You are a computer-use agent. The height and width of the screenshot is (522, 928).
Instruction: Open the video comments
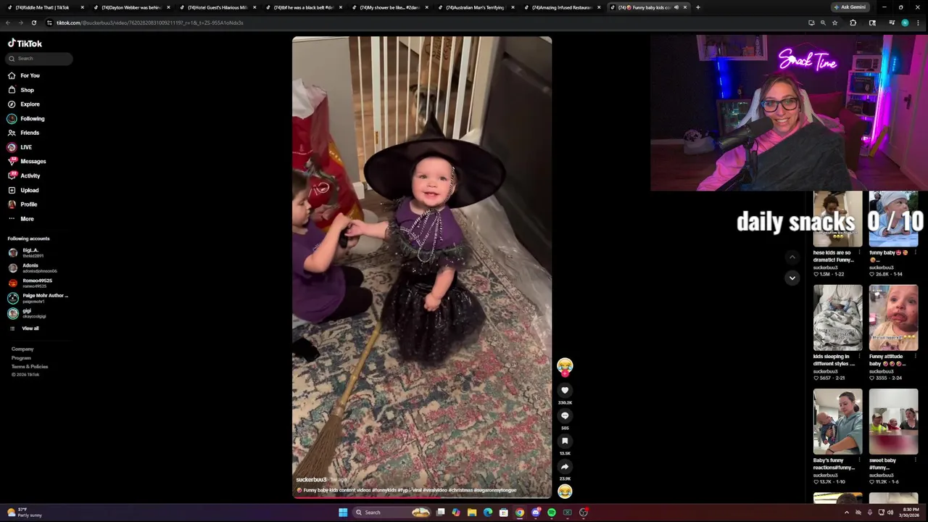pyautogui.click(x=565, y=415)
